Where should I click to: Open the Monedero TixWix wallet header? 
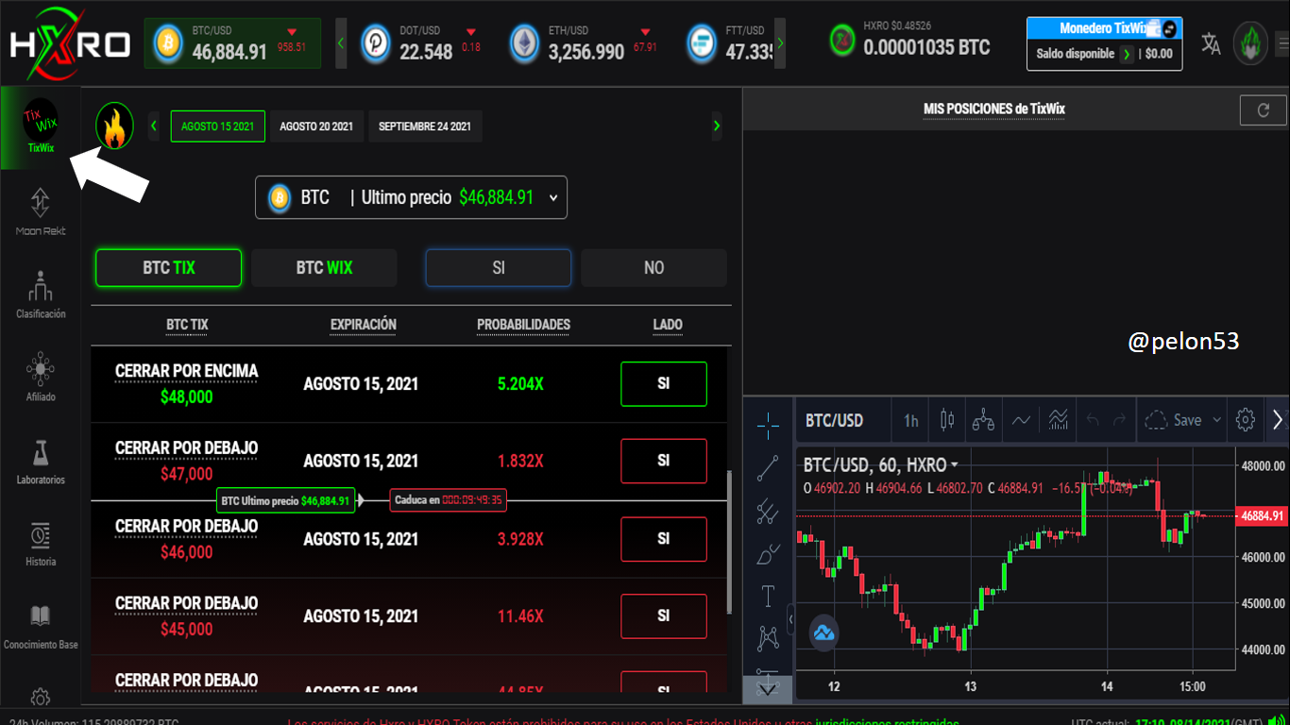(1105, 28)
